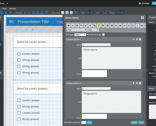
Task: Toggle bold in Items Editor toolbar
Action: (x=68, y=26)
